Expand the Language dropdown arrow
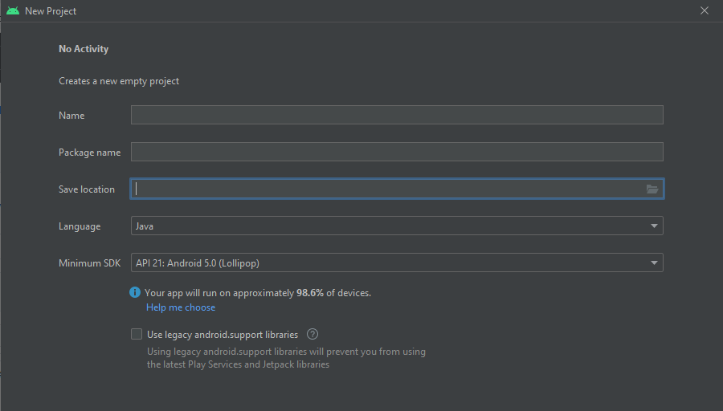The width and height of the screenshot is (723, 411). point(654,226)
